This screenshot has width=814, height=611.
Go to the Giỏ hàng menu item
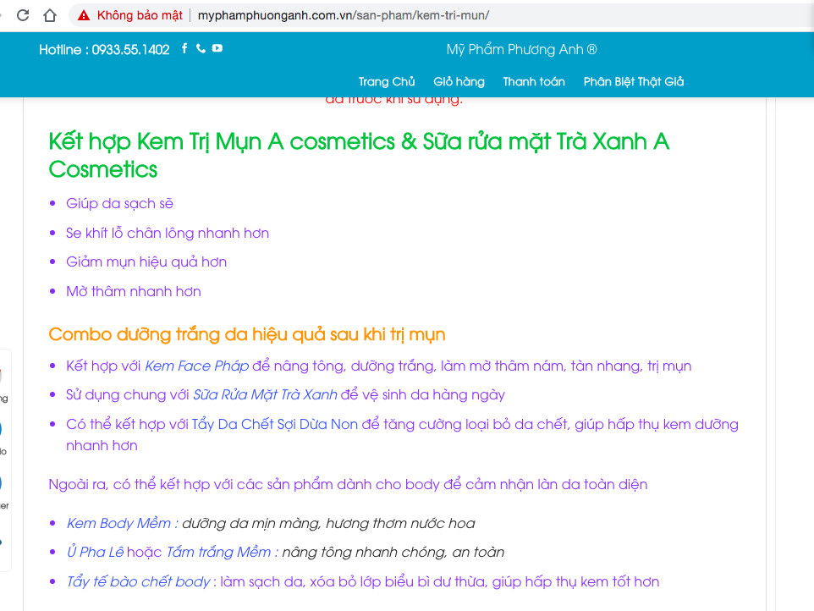(x=459, y=82)
